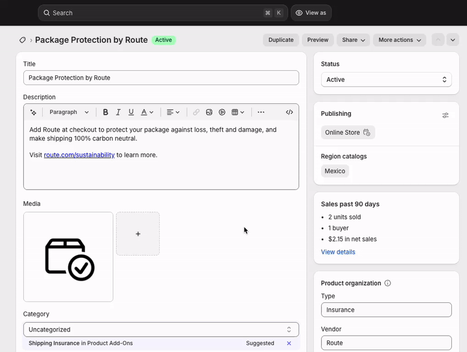467x352 pixels.
Task: Embed a video in the description
Action: (222, 112)
